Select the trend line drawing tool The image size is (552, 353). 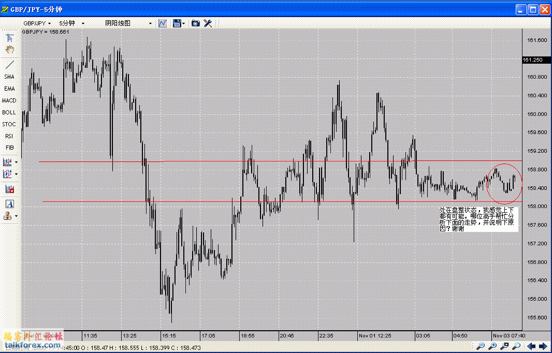tap(9, 65)
